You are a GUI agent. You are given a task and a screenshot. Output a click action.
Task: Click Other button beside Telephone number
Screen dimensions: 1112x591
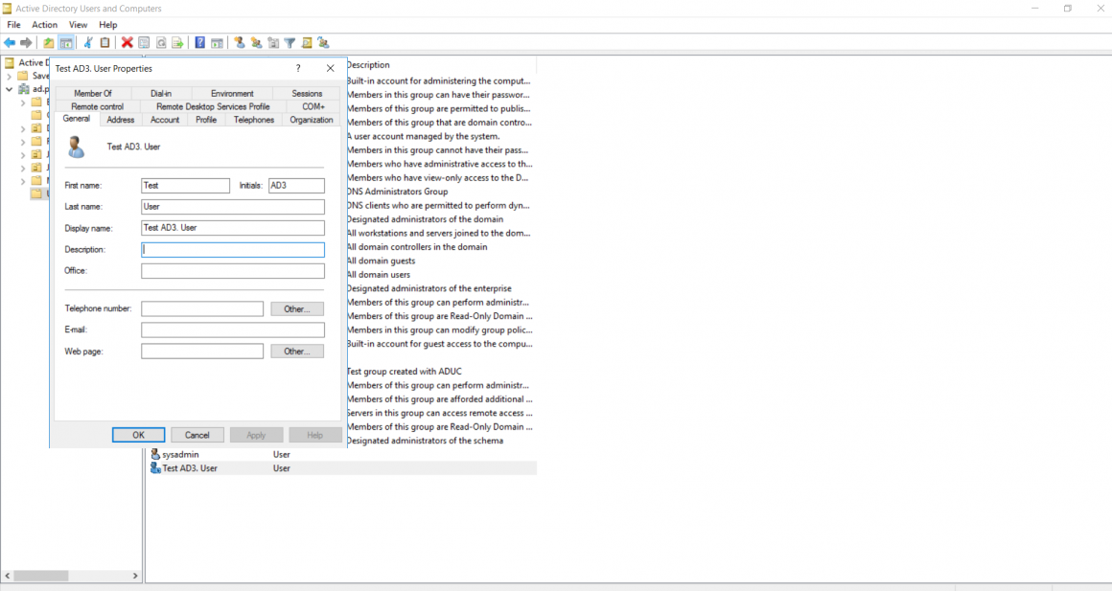(297, 309)
